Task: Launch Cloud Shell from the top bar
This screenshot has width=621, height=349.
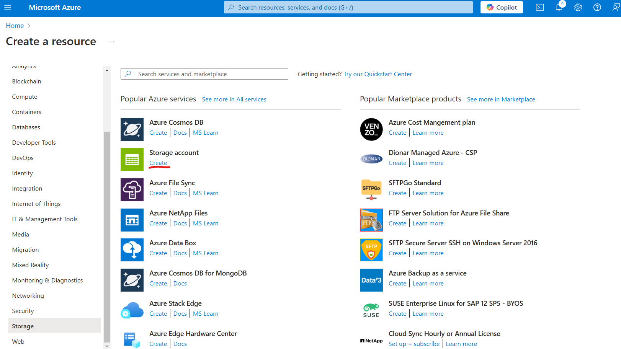Action: tap(539, 7)
